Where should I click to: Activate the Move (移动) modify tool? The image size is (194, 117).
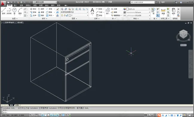[33, 9]
